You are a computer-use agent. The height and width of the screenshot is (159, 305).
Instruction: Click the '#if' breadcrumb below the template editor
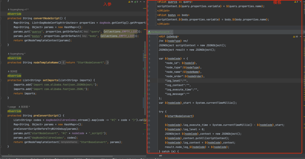point(160,156)
